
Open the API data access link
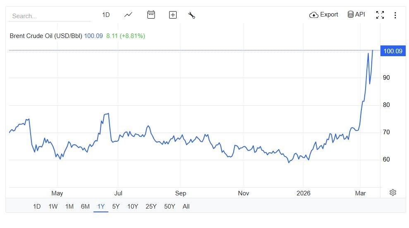click(x=356, y=15)
